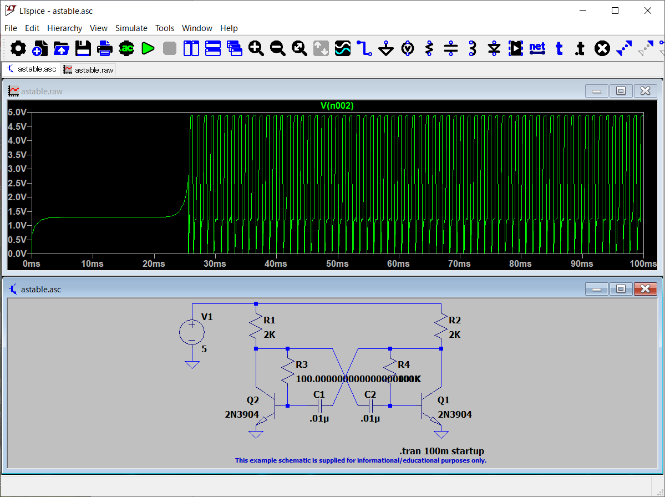Select the Draw Wire tool
This screenshot has height=497, width=665.
(364, 49)
